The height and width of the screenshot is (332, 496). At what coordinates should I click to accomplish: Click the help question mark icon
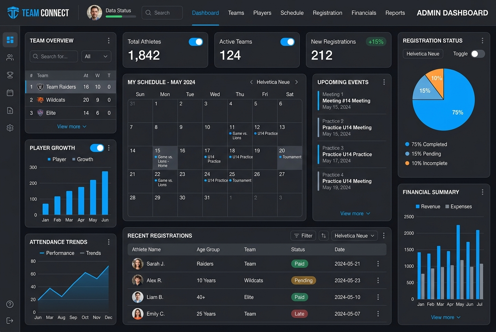(10, 305)
